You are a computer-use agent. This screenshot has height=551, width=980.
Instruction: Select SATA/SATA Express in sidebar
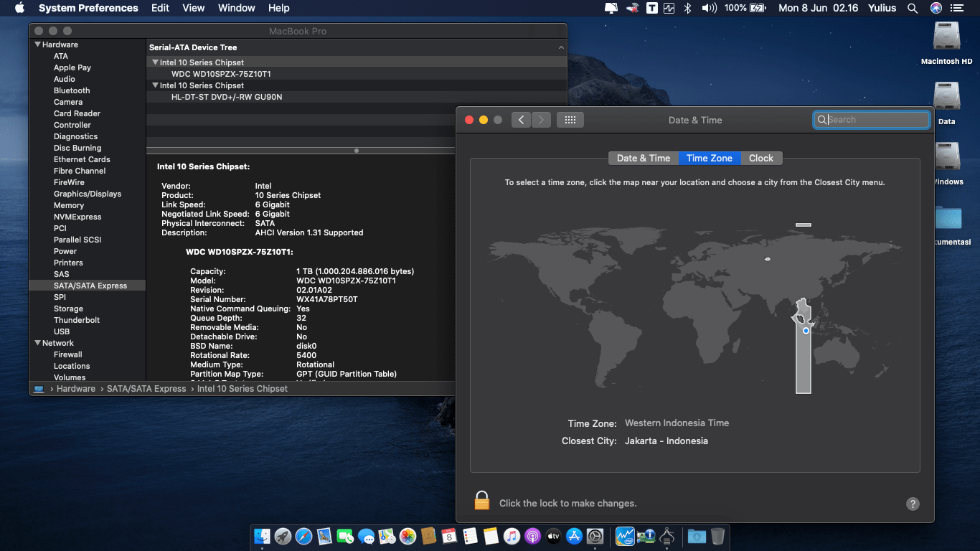[x=88, y=286]
